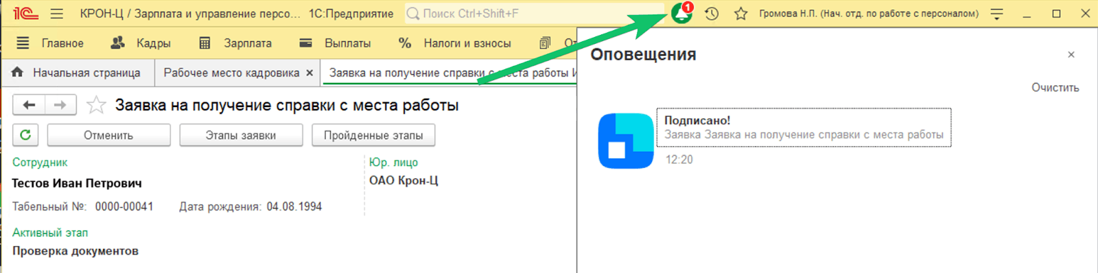Click the user name Громова Н.П.
This screenshot has width=1098, height=273.
869,14
